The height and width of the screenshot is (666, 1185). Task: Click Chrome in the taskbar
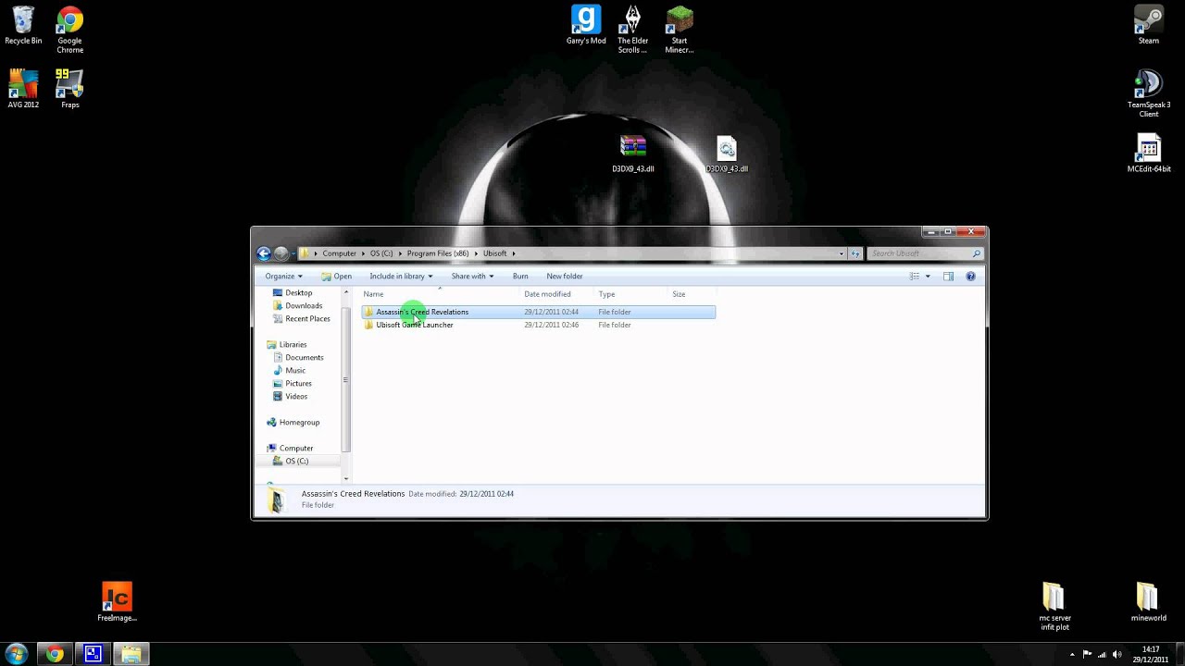click(55, 654)
